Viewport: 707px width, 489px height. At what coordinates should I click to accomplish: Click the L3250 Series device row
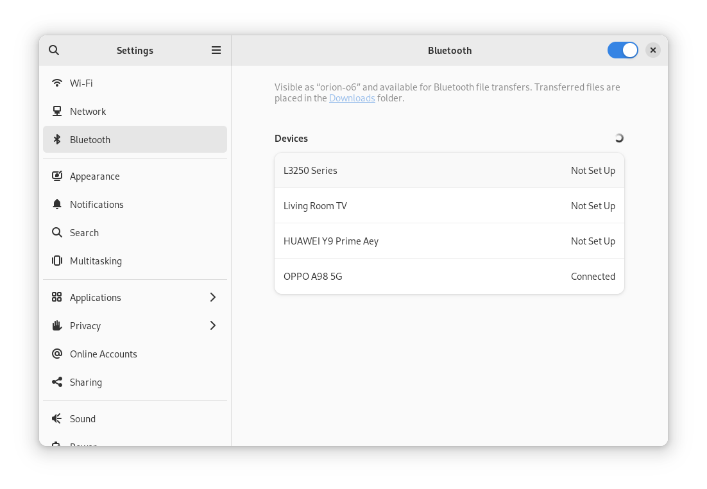click(x=449, y=171)
